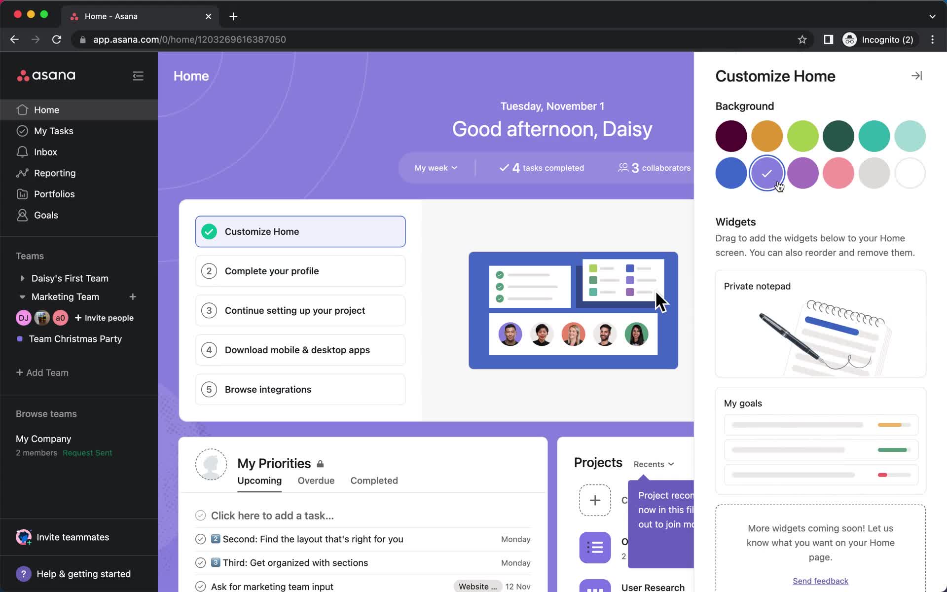
Task: Mark the Third: Get organized task complete
Action: pos(200,563)
